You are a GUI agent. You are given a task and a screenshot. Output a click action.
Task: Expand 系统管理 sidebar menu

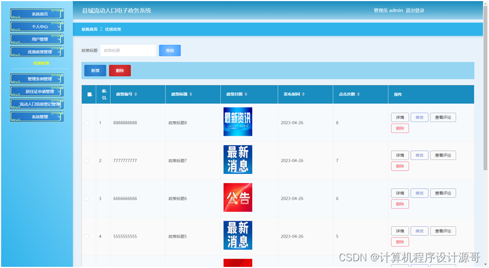pos(37,117)
